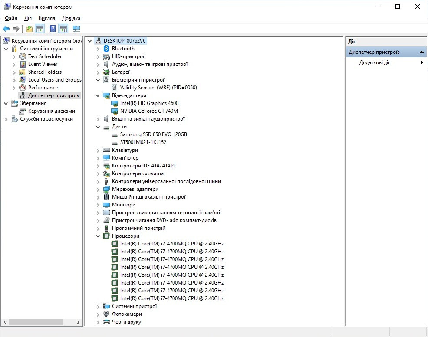Expand the Клавіатури category
Viewport: 428px width, 337px height.
click(98, 150)
